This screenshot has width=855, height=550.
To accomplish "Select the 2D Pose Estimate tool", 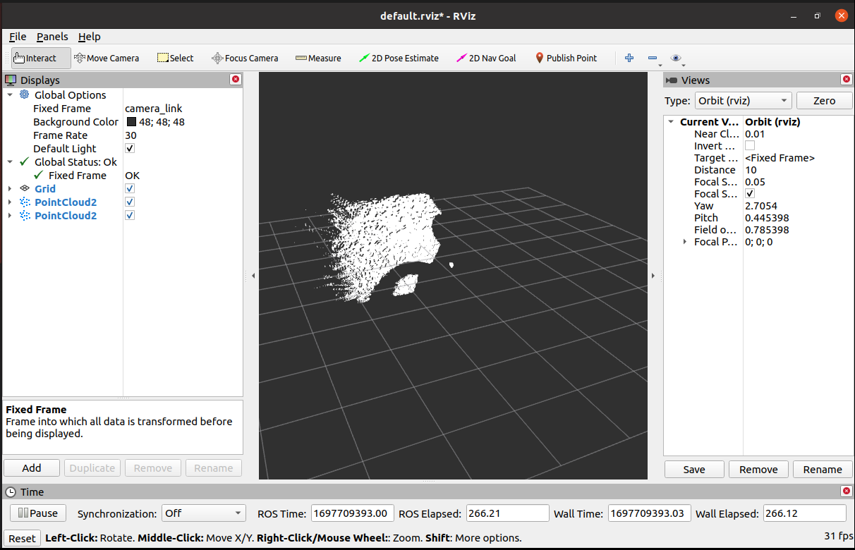I will (x=399, y=58).
